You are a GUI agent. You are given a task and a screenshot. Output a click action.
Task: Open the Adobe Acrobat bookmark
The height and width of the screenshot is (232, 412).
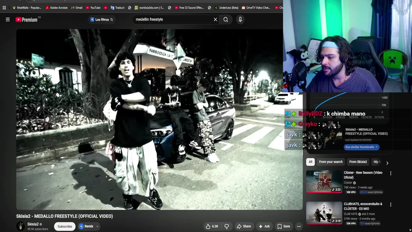click(x=56, y=8)
